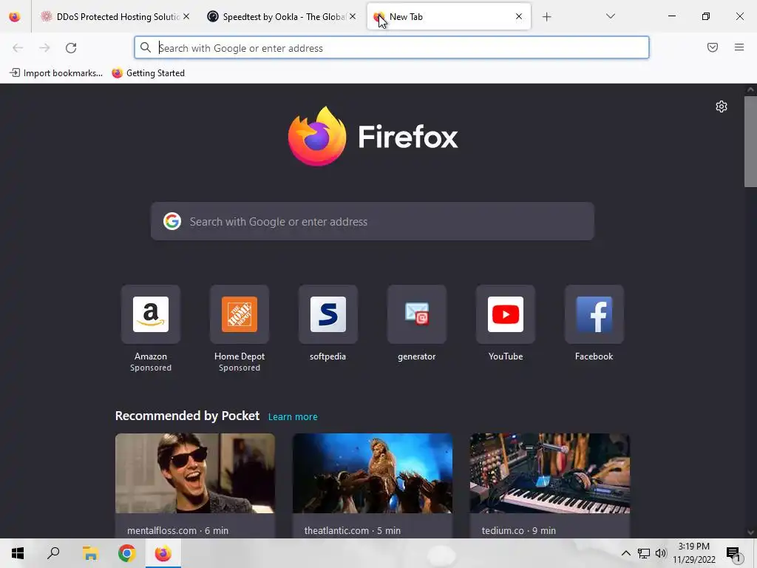The width and height of the screenshot is (757, 568).
Task: Open the softpedia shortcut tile
Action: coord(327,314)
